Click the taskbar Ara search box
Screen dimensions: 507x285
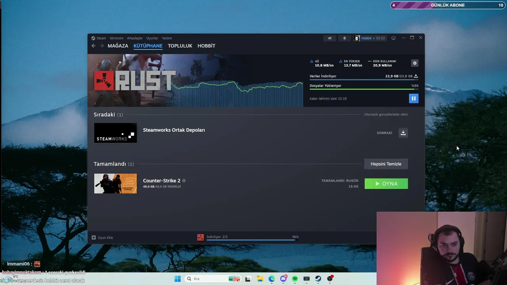[x=213, y=279]
